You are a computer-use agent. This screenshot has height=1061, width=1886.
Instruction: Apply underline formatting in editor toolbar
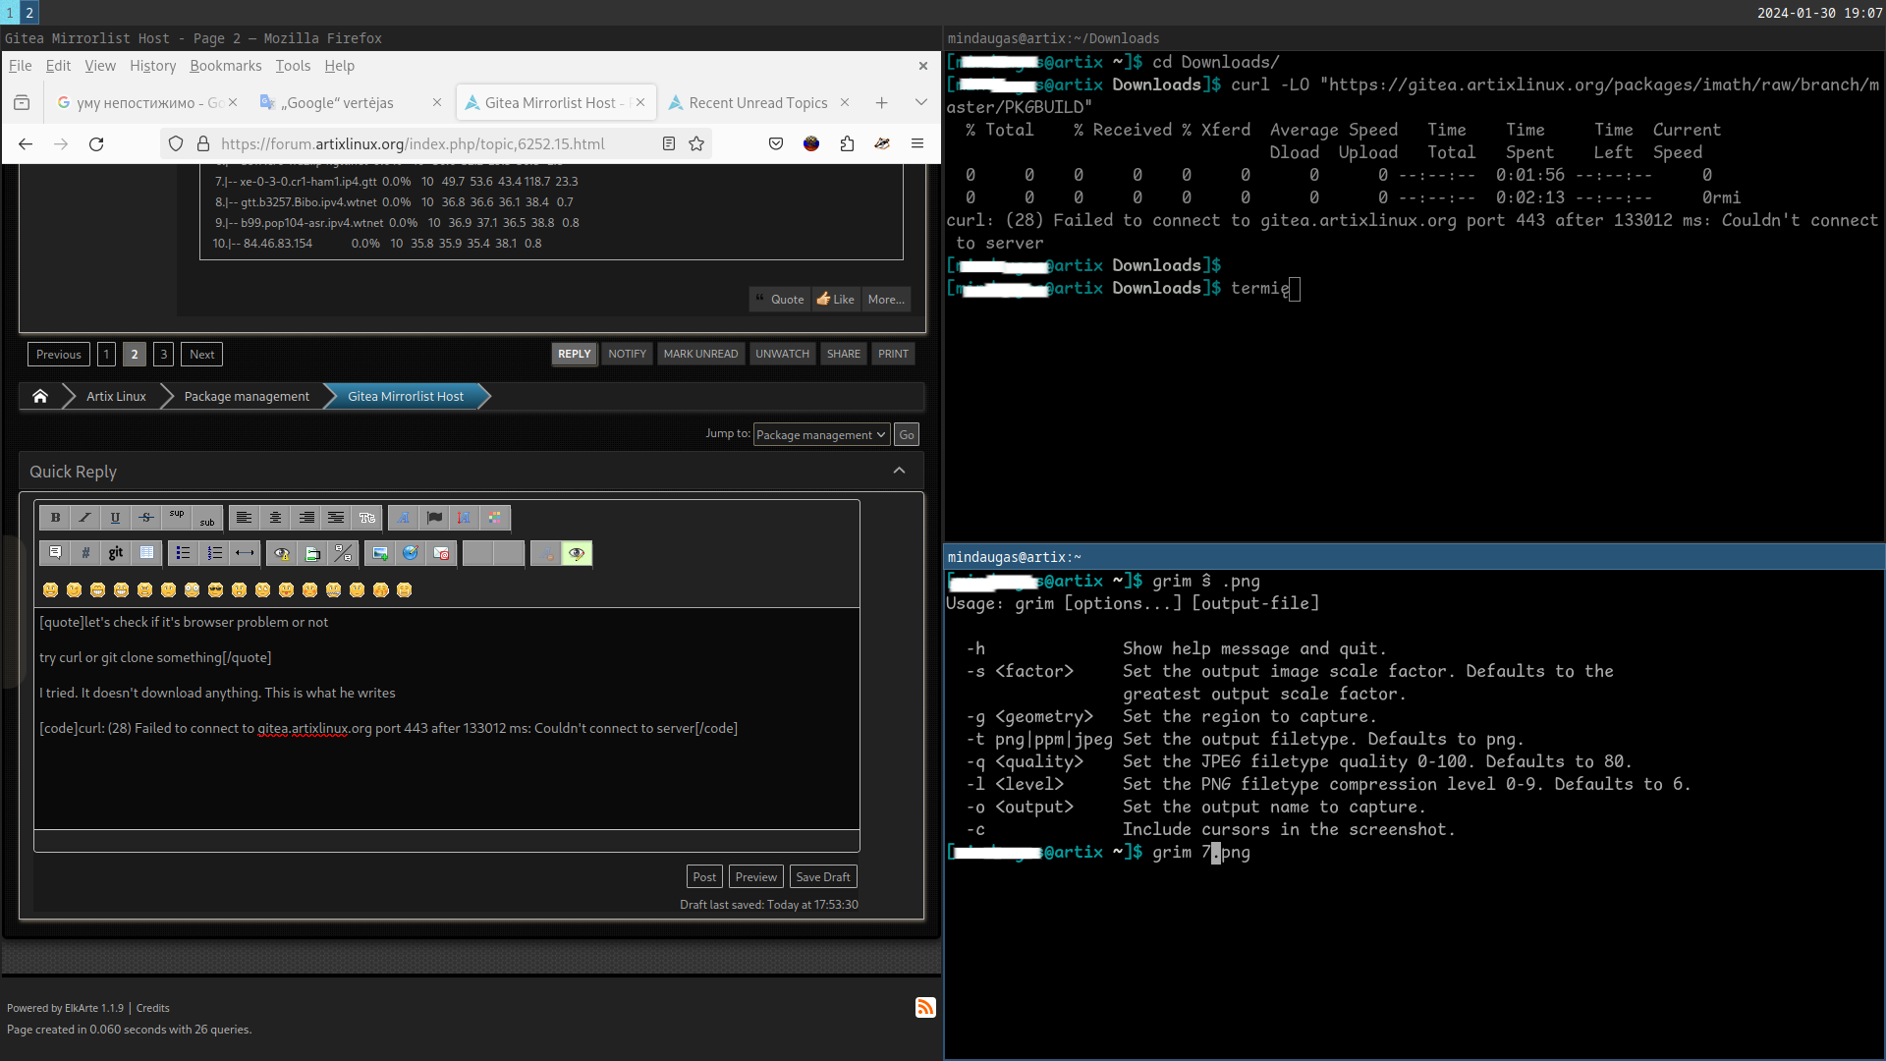click(x=115, y=518)
